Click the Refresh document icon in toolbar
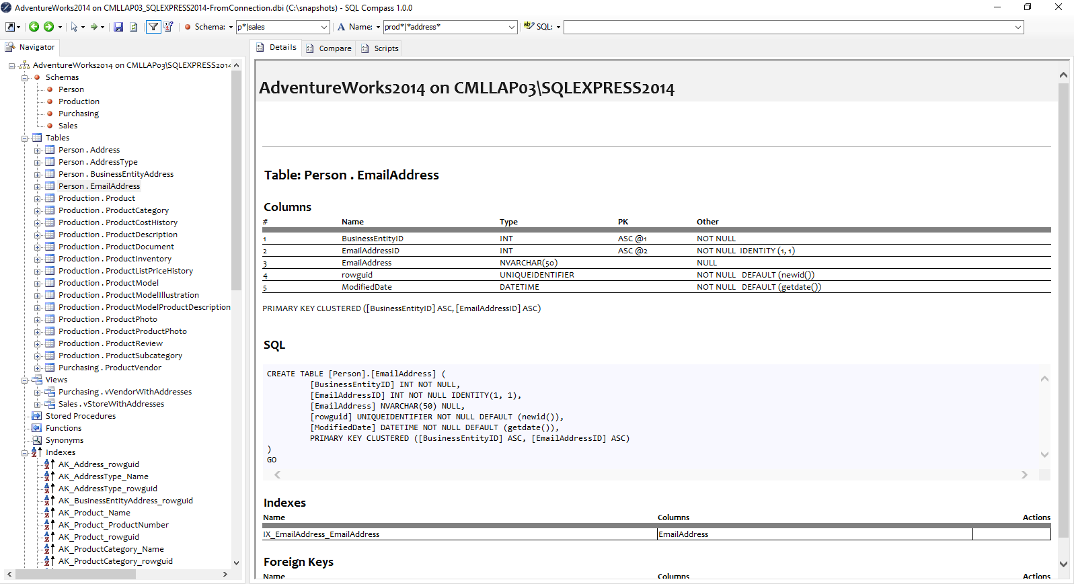The width and height of the screenshot is (1074, 584). point(133,27)
